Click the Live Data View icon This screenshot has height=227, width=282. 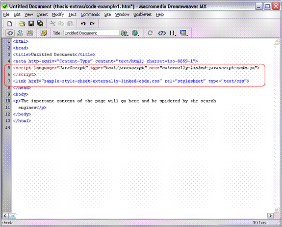point(44,33)
